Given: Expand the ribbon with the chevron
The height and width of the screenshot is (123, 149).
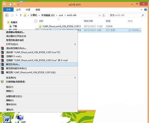Looking at the screenshot, I should tap(141, 10).
